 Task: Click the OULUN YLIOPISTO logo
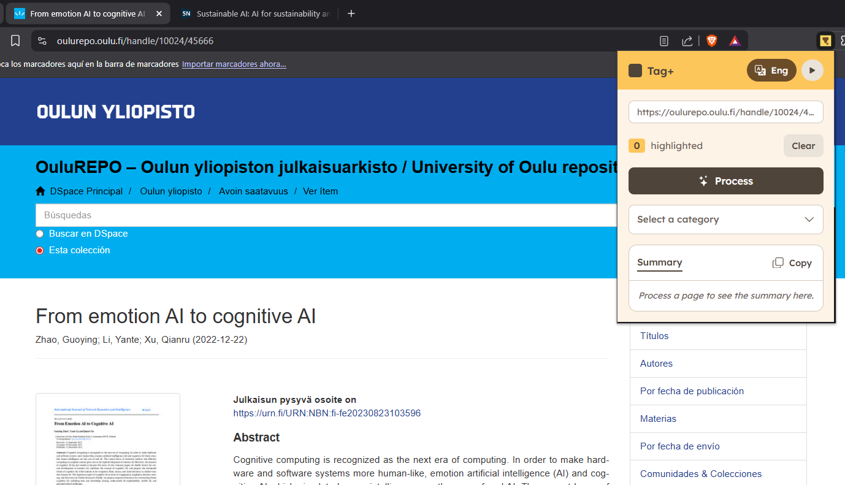(116, 112)
